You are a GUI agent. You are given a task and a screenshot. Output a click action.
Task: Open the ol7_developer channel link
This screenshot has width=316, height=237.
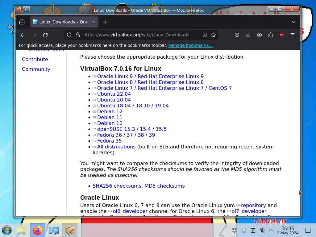pyautogui.click(x=249, y=211)
